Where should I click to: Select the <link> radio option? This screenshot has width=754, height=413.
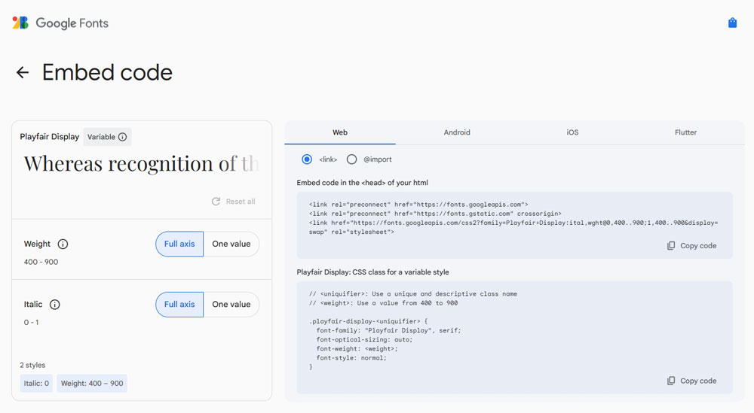coord(307,159)
